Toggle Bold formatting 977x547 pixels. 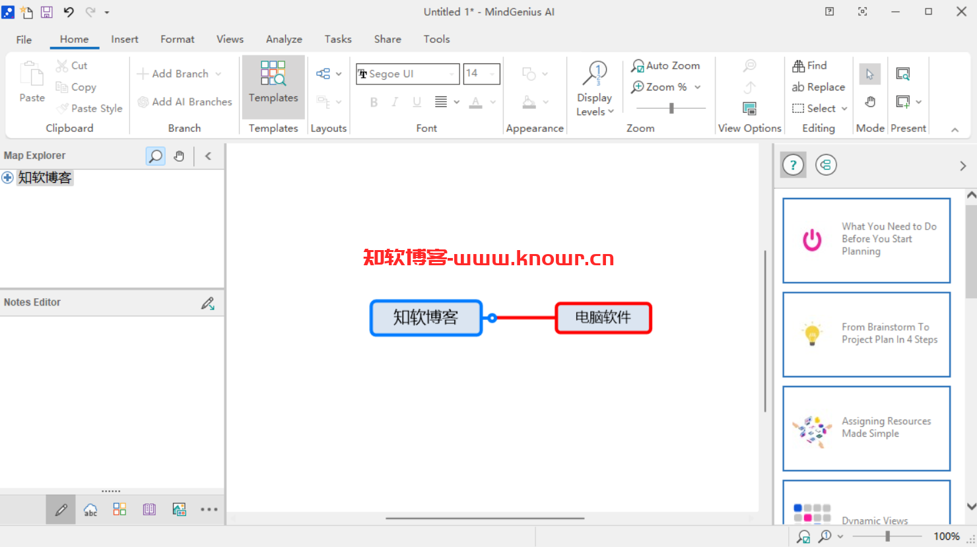(374, 102)
